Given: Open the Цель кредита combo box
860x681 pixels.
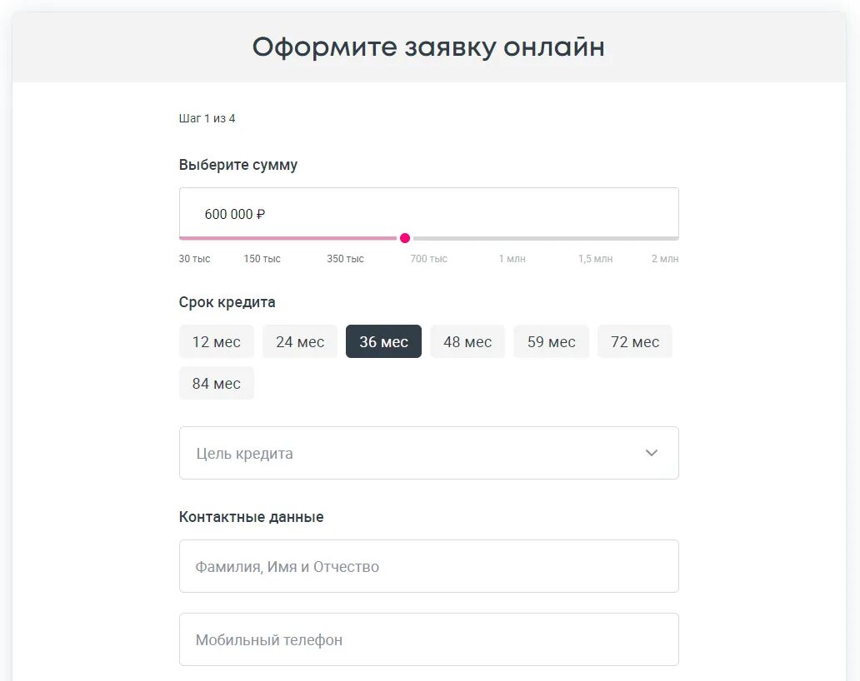Looking at the screenshot, I should [417, 453].
